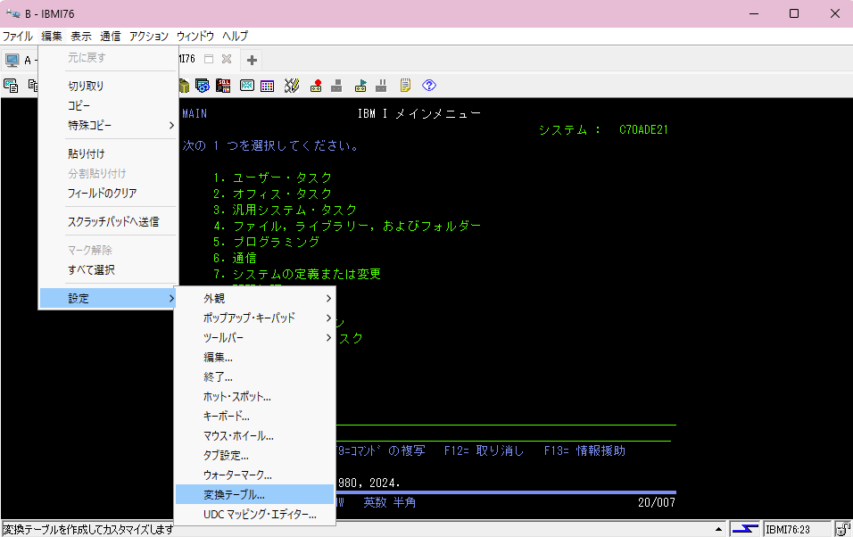853x537 pixels.
Task: Open キーボード... settings
Action: pyautogui.click(x=254, y=417)
